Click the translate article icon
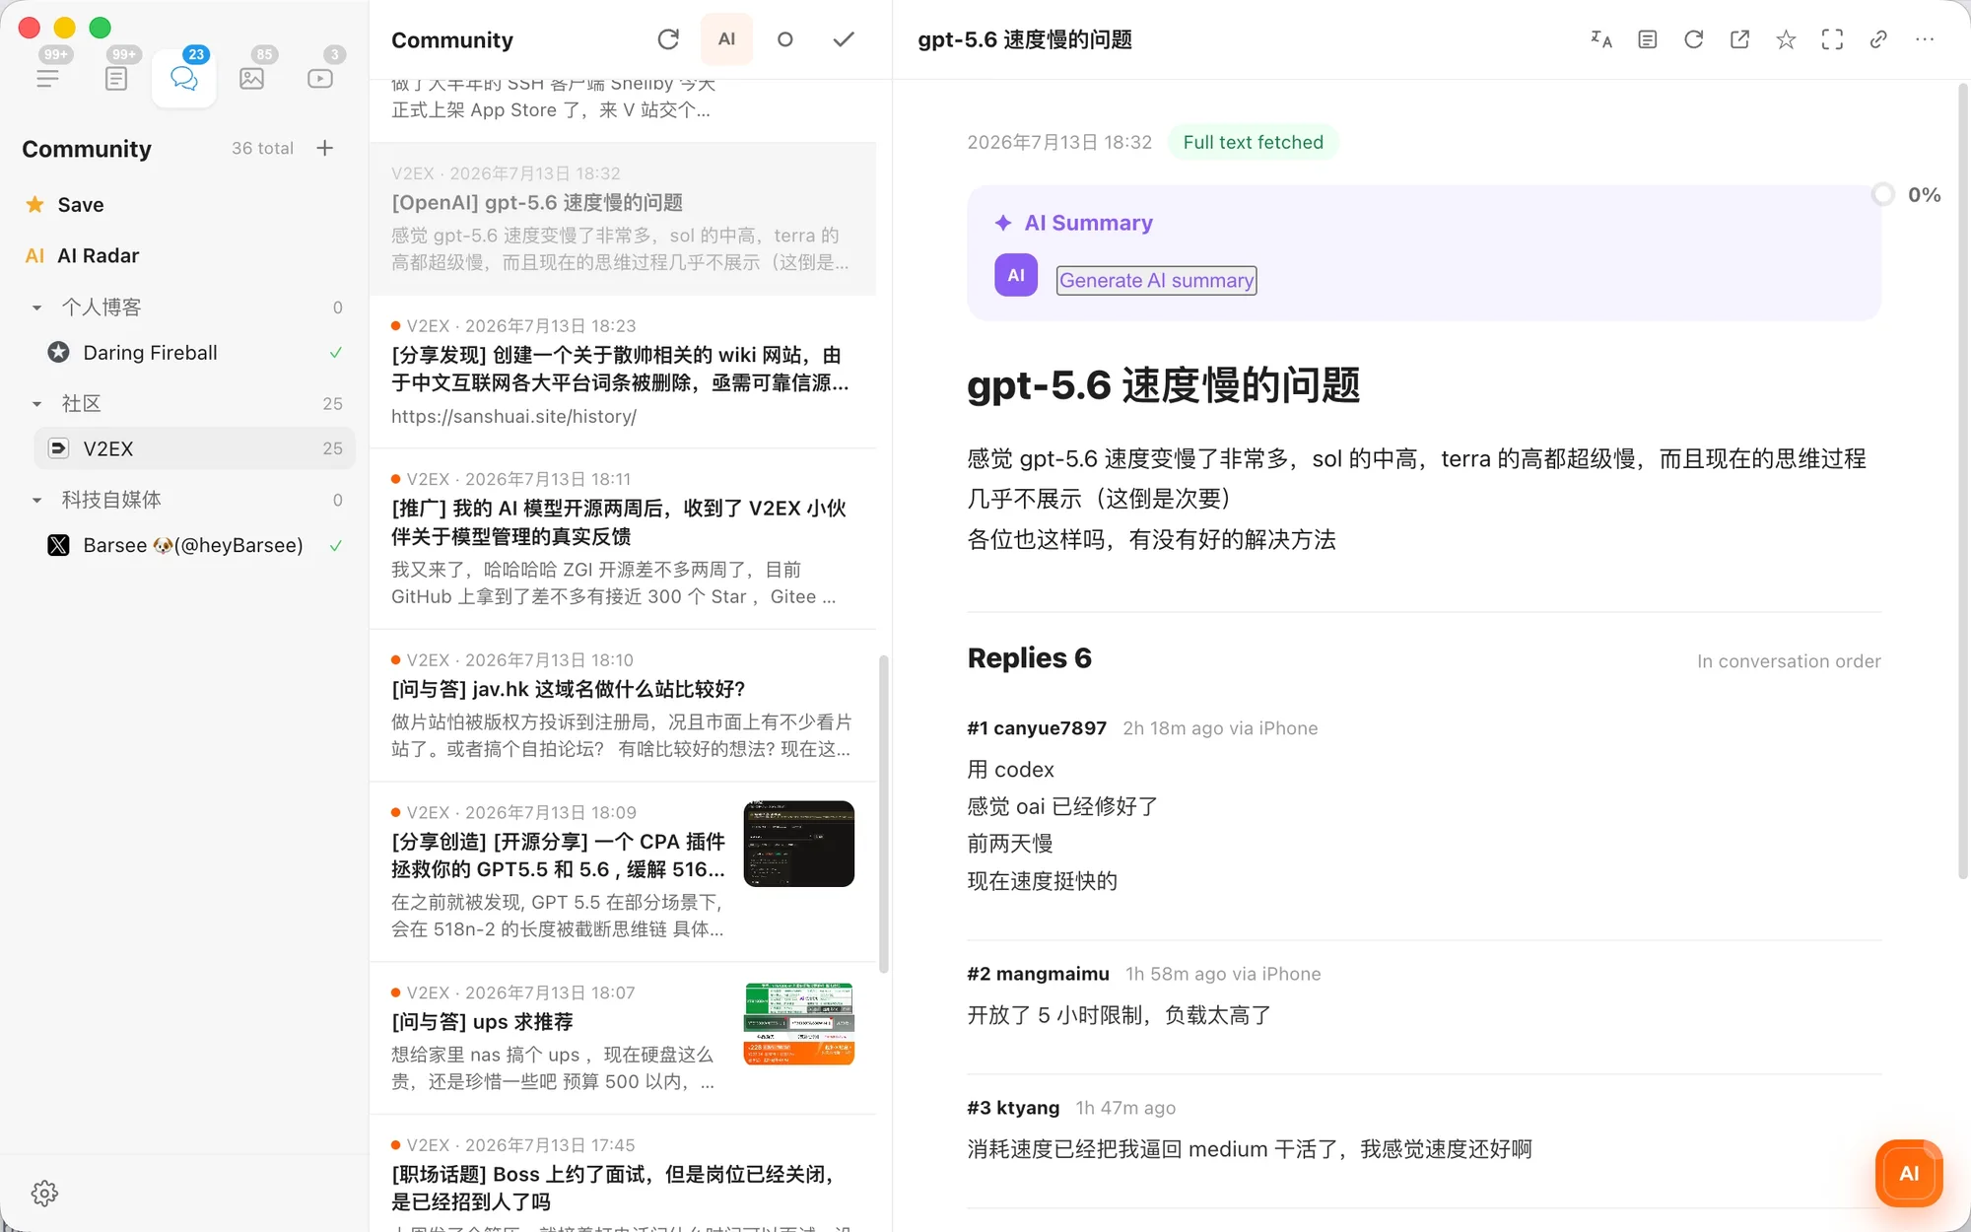The height and width of the screenshot is (1232, 1971). (1601, 39)
